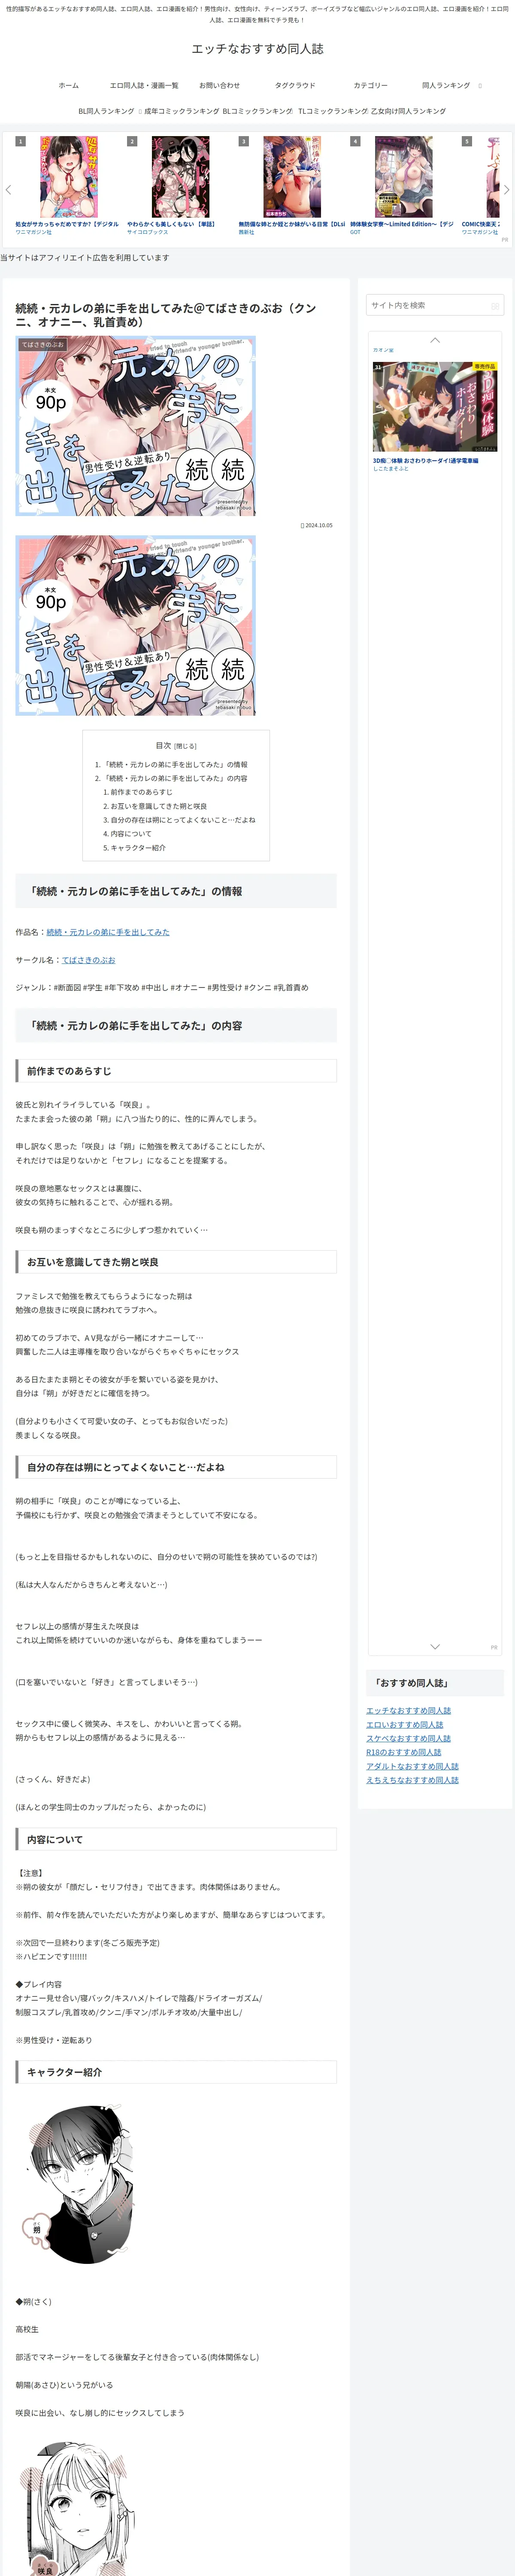Image resolution: width=515 pixels, height=2576 pixels.
Task: Click the sidebar widget product thumbnail
Action: tap(435, 407)
